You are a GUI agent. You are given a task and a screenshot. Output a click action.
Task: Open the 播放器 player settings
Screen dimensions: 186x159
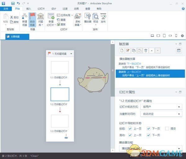click(88, 18)
